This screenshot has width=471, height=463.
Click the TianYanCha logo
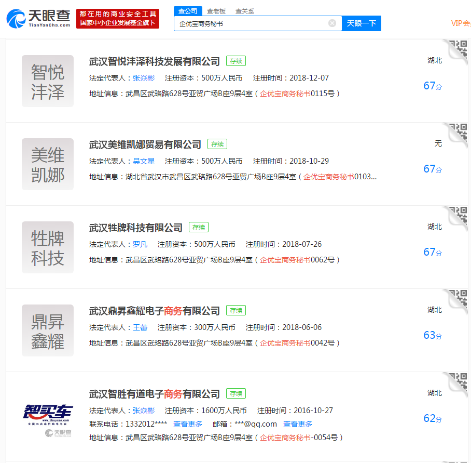coord(38,18)
